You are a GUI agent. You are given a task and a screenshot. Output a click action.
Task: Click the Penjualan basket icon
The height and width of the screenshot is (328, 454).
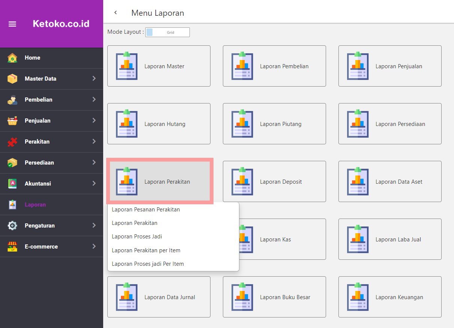click(x=12, y=121)
